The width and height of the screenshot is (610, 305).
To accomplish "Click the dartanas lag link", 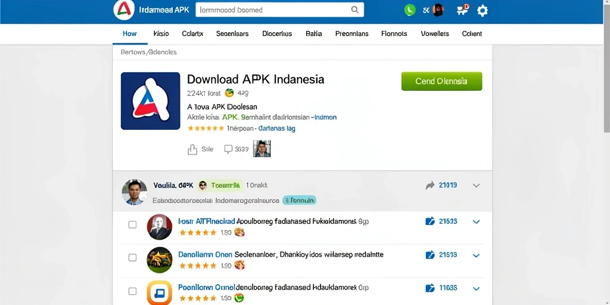I will tap(276, 129).
